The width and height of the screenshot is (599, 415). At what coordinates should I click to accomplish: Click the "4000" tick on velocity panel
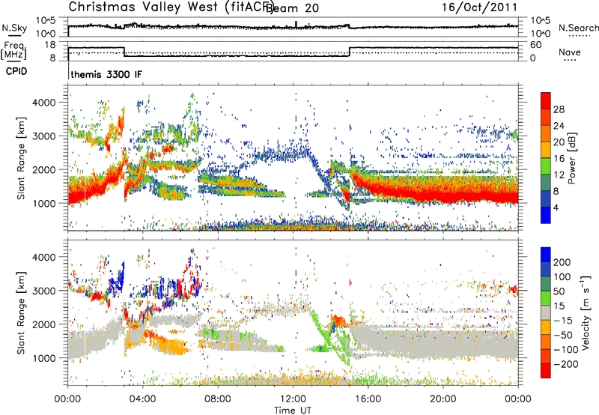click(x=43, y=257)
